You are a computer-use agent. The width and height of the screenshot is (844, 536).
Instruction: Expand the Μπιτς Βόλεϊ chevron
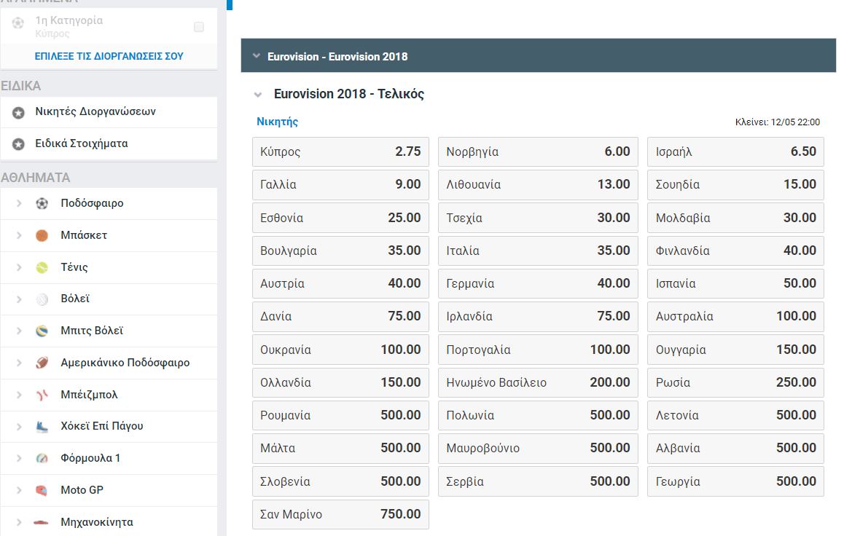pos(19,331)
